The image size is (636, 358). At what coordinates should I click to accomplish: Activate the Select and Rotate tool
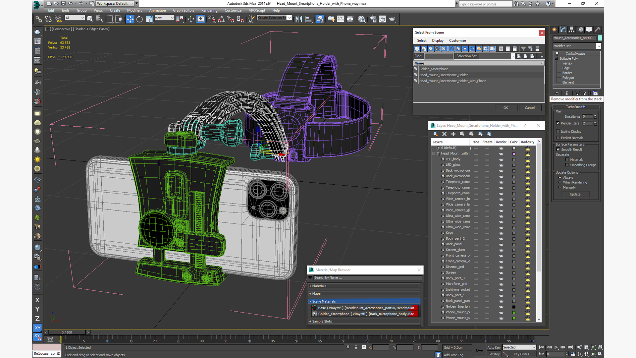coord(139,19)
